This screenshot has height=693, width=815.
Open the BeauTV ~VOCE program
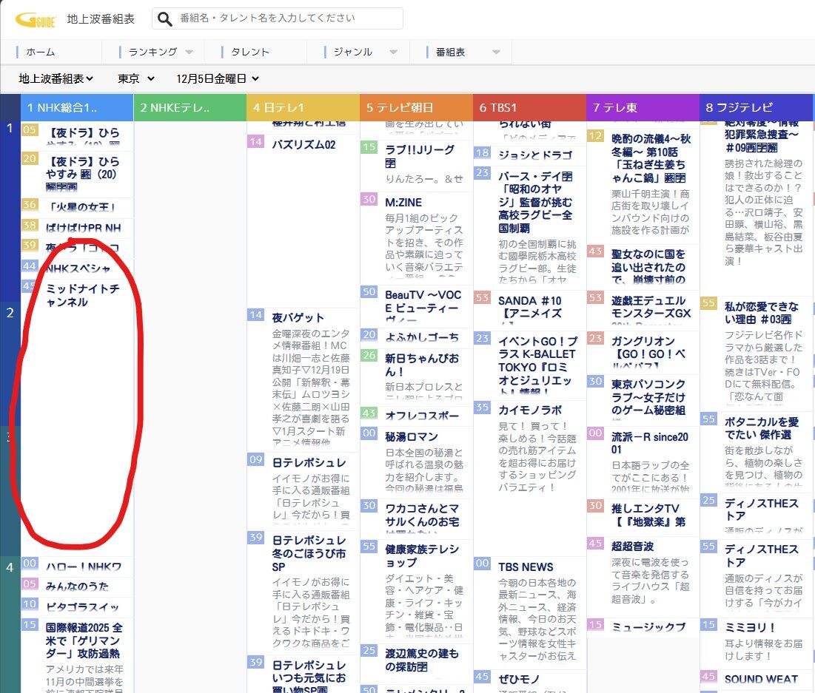pyautogui.click(x=423, y=306)
